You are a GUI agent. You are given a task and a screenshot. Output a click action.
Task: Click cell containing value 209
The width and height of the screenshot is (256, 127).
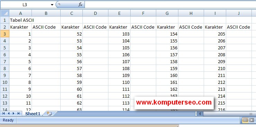[215, 62]
